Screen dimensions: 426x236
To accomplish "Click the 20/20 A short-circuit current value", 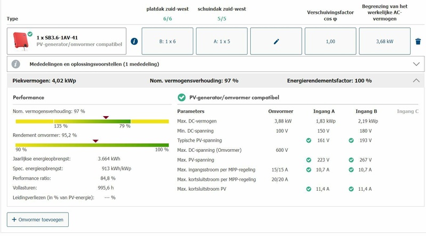I will pos(280,180).
